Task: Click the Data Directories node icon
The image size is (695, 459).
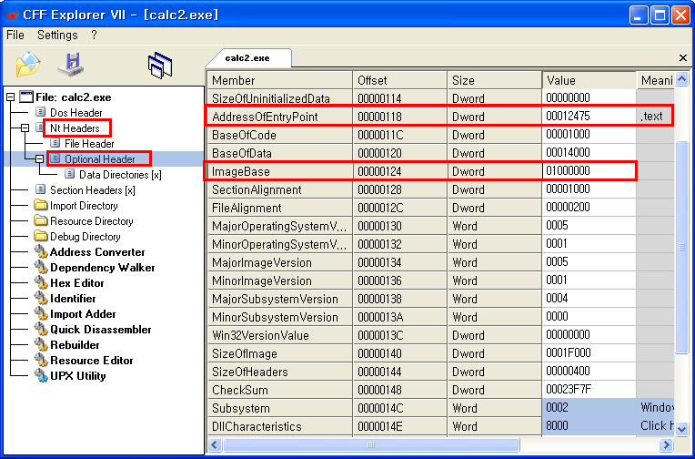Action: [x=70, y=175]
